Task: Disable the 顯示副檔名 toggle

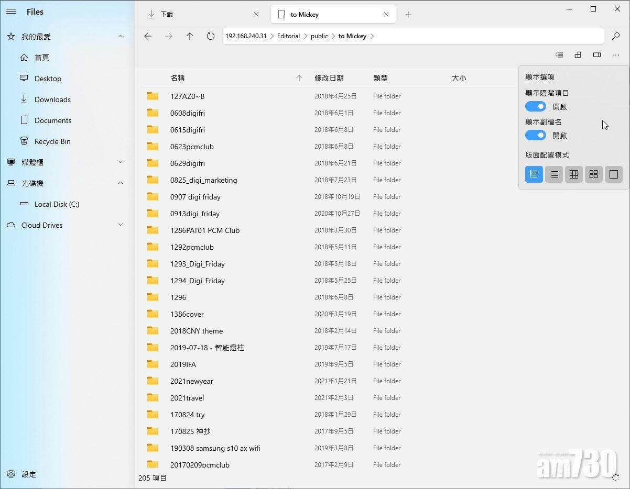Action: click(x=535, y=135)
